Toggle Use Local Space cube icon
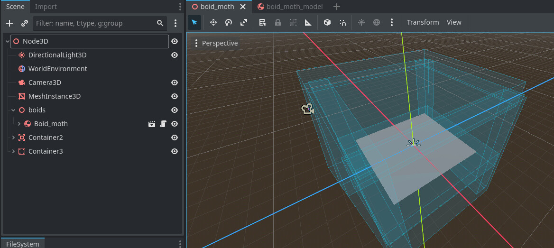The height and width of the screenshot is (248, 554). pyautogui.click(x=327, y=22)
